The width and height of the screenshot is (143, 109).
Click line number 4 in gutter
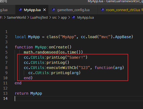6,47
